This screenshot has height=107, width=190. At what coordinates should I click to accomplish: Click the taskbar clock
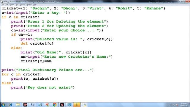tap(183, 105)
